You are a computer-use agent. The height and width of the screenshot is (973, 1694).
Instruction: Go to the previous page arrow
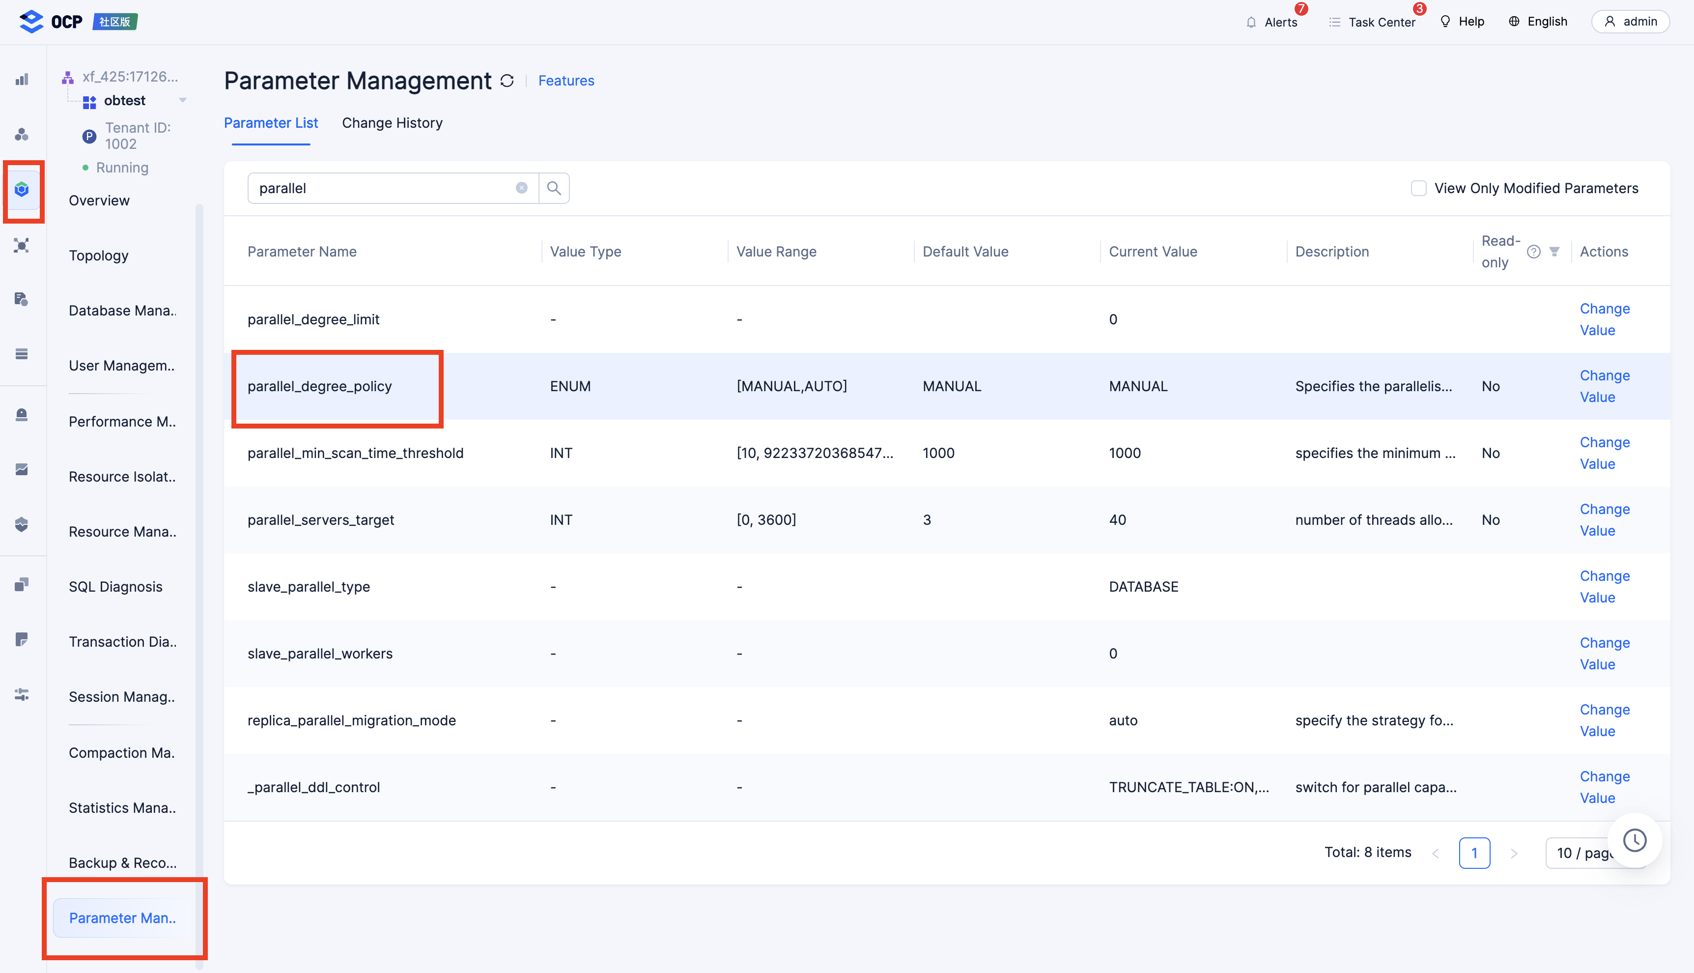pos(1436,853)
